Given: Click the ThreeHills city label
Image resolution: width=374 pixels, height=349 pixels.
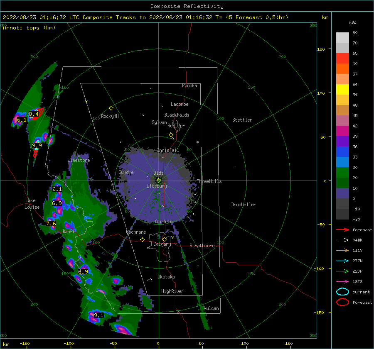Looking at the screenshot, I should click(209, 181).
